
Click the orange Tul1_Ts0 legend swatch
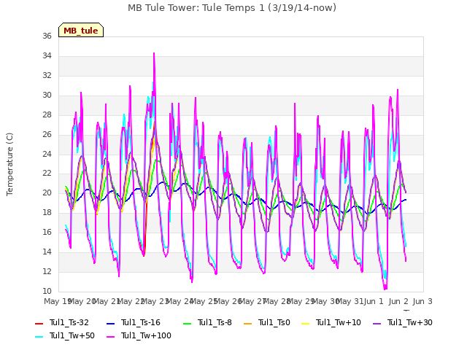point(248,323)
